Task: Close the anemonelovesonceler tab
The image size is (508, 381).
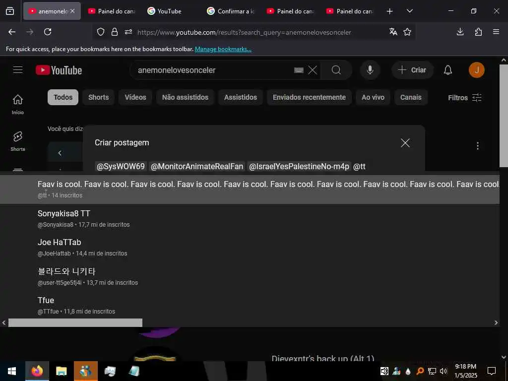Action: click(72, 11)
